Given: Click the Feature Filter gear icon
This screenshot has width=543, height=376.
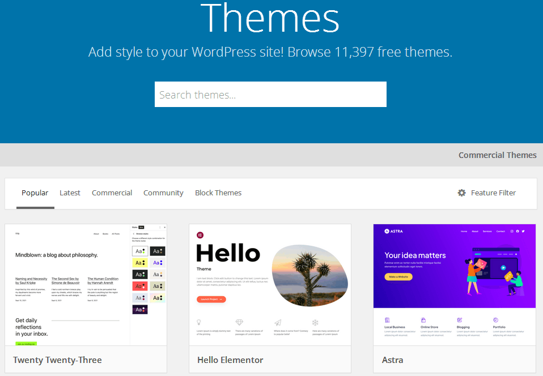Looking at the screenshot, I should pos(461,193).
